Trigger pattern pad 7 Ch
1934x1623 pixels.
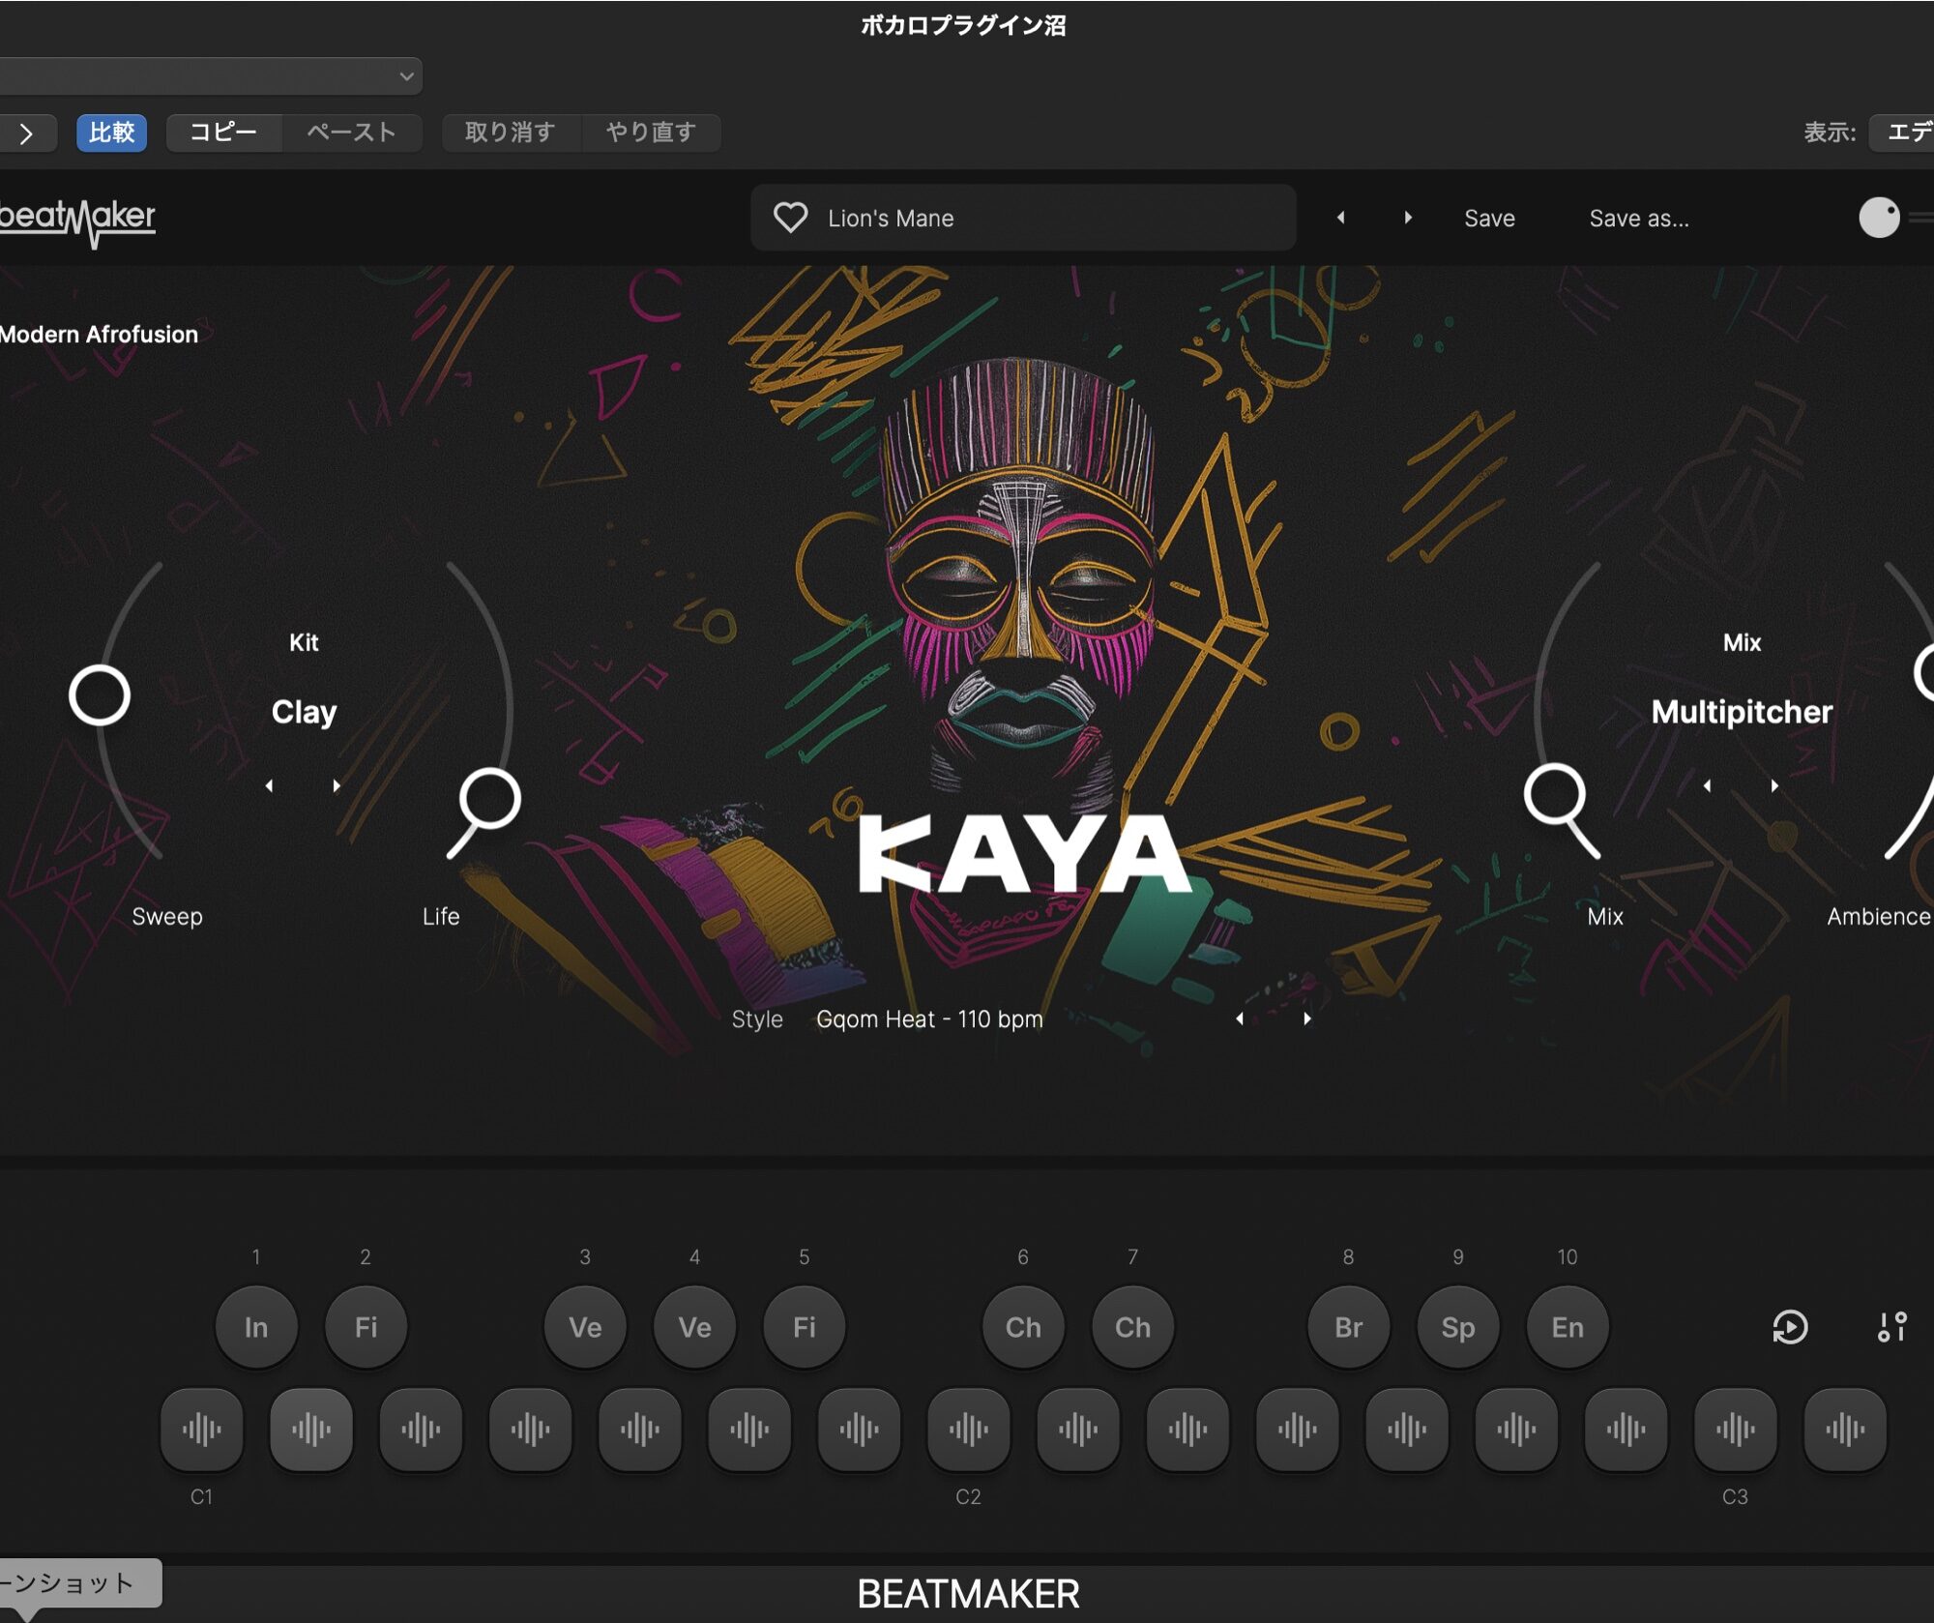(1132, 1327)
